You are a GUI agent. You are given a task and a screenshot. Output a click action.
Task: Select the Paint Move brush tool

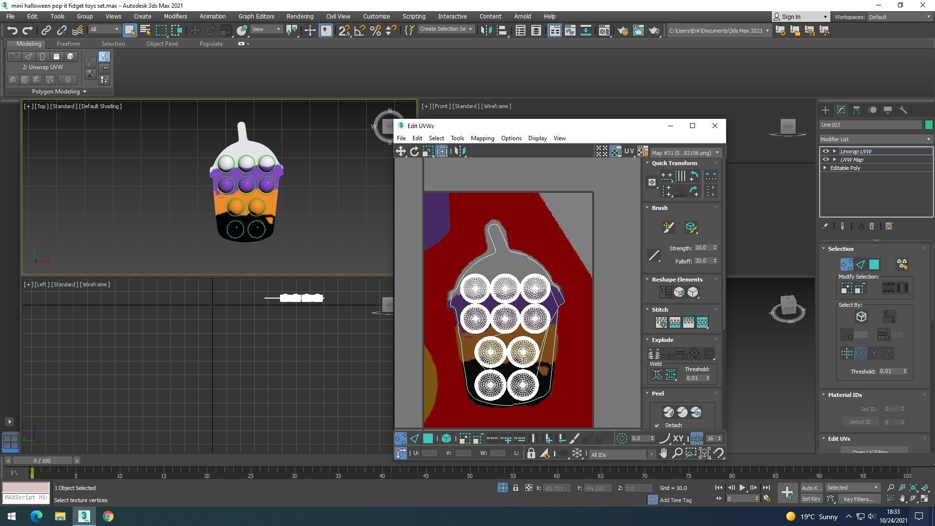[668, 227]
